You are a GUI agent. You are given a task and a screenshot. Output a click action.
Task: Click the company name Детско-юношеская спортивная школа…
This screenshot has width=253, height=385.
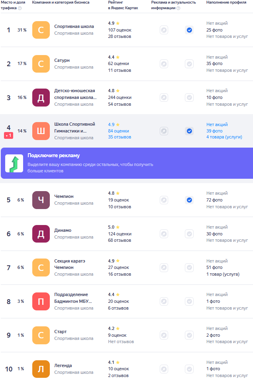coord(75,94)
